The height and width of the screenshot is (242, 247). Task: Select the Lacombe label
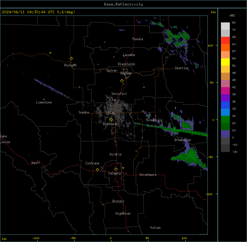pyautogui.click(x=129, y=55)
